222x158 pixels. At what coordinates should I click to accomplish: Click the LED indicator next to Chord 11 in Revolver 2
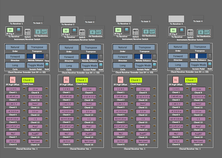click(x=100, y=104)
